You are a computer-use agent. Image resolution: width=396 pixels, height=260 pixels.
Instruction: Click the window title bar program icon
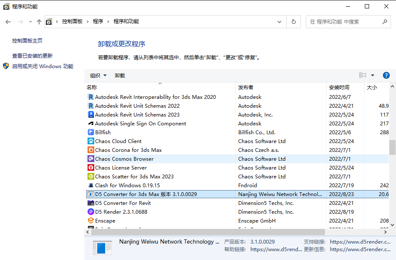(6, 7)
